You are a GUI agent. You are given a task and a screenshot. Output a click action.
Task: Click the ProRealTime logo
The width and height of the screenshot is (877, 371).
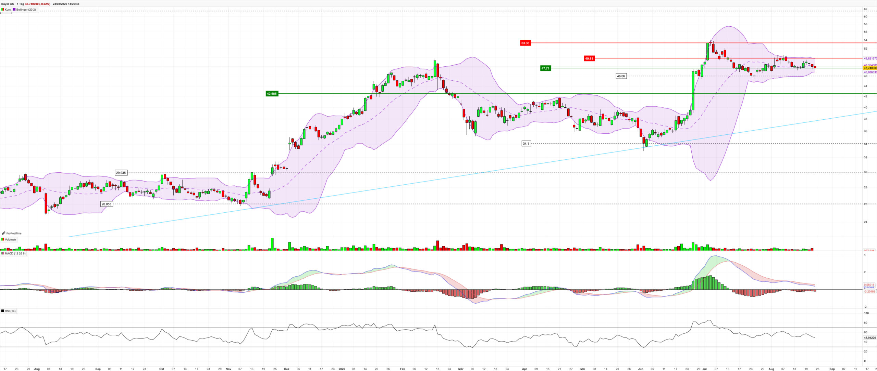point(12,233)
